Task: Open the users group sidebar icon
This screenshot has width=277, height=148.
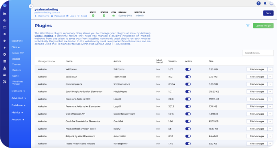Action: point(4,20)
